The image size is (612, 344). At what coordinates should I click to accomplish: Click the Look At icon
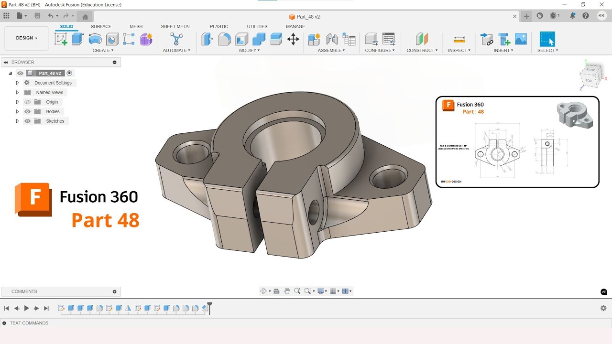click(x=276, y=291)
